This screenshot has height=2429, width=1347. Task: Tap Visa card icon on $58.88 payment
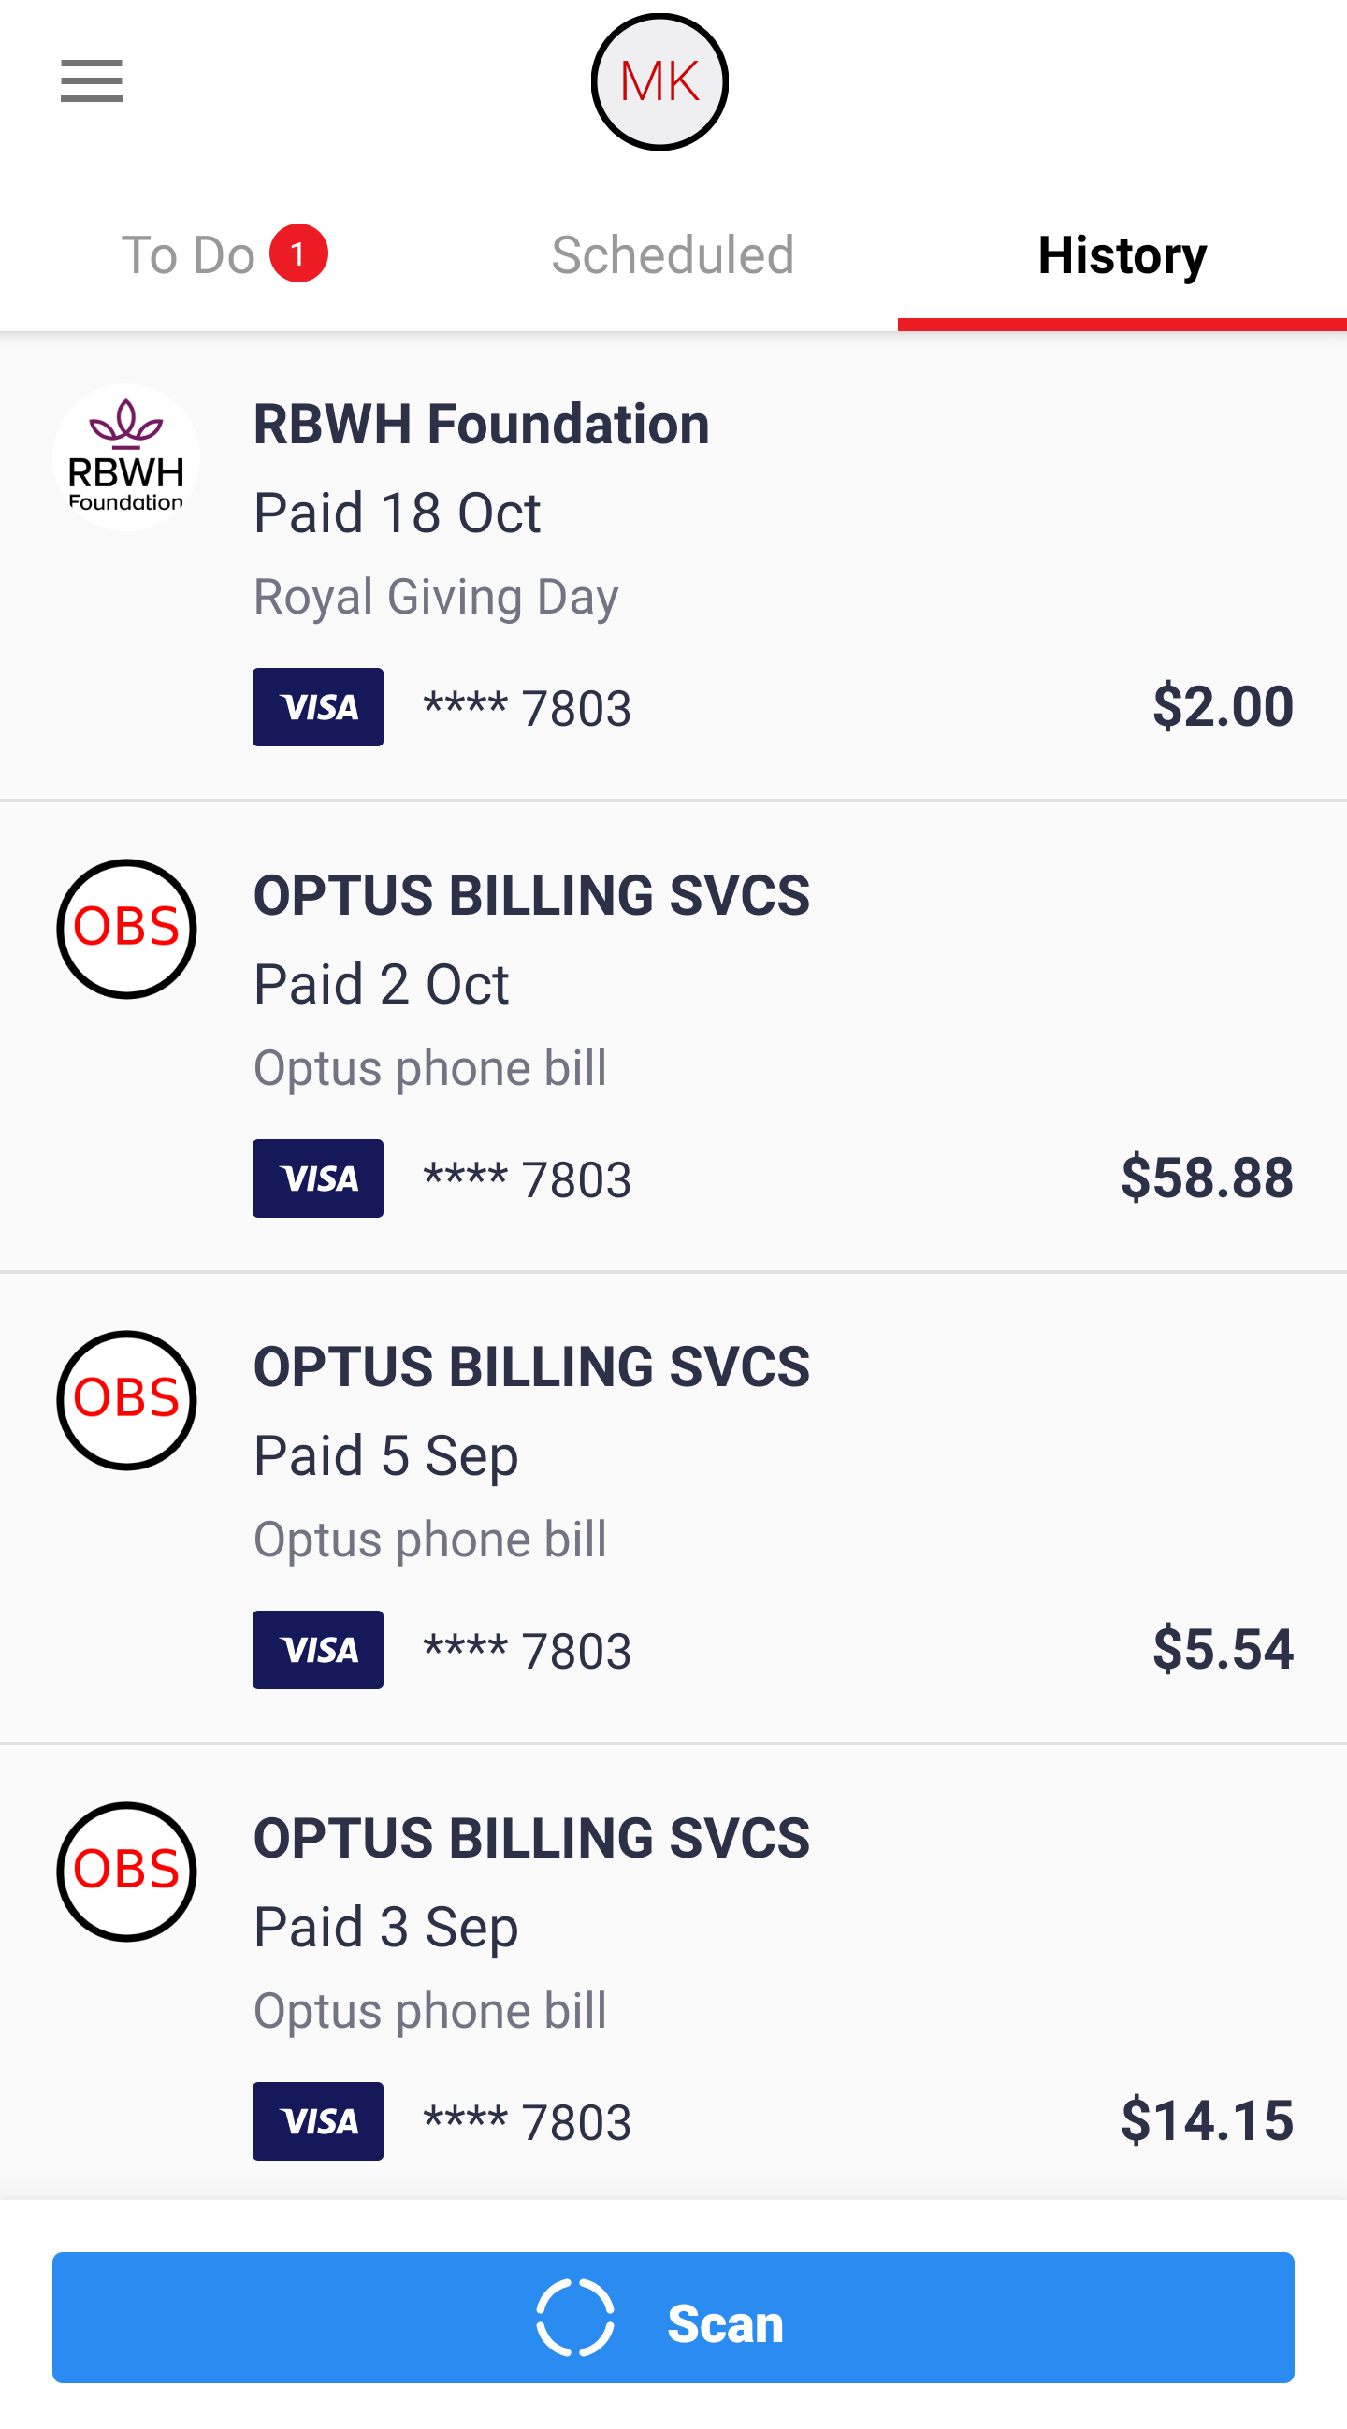pos(318,1178)
